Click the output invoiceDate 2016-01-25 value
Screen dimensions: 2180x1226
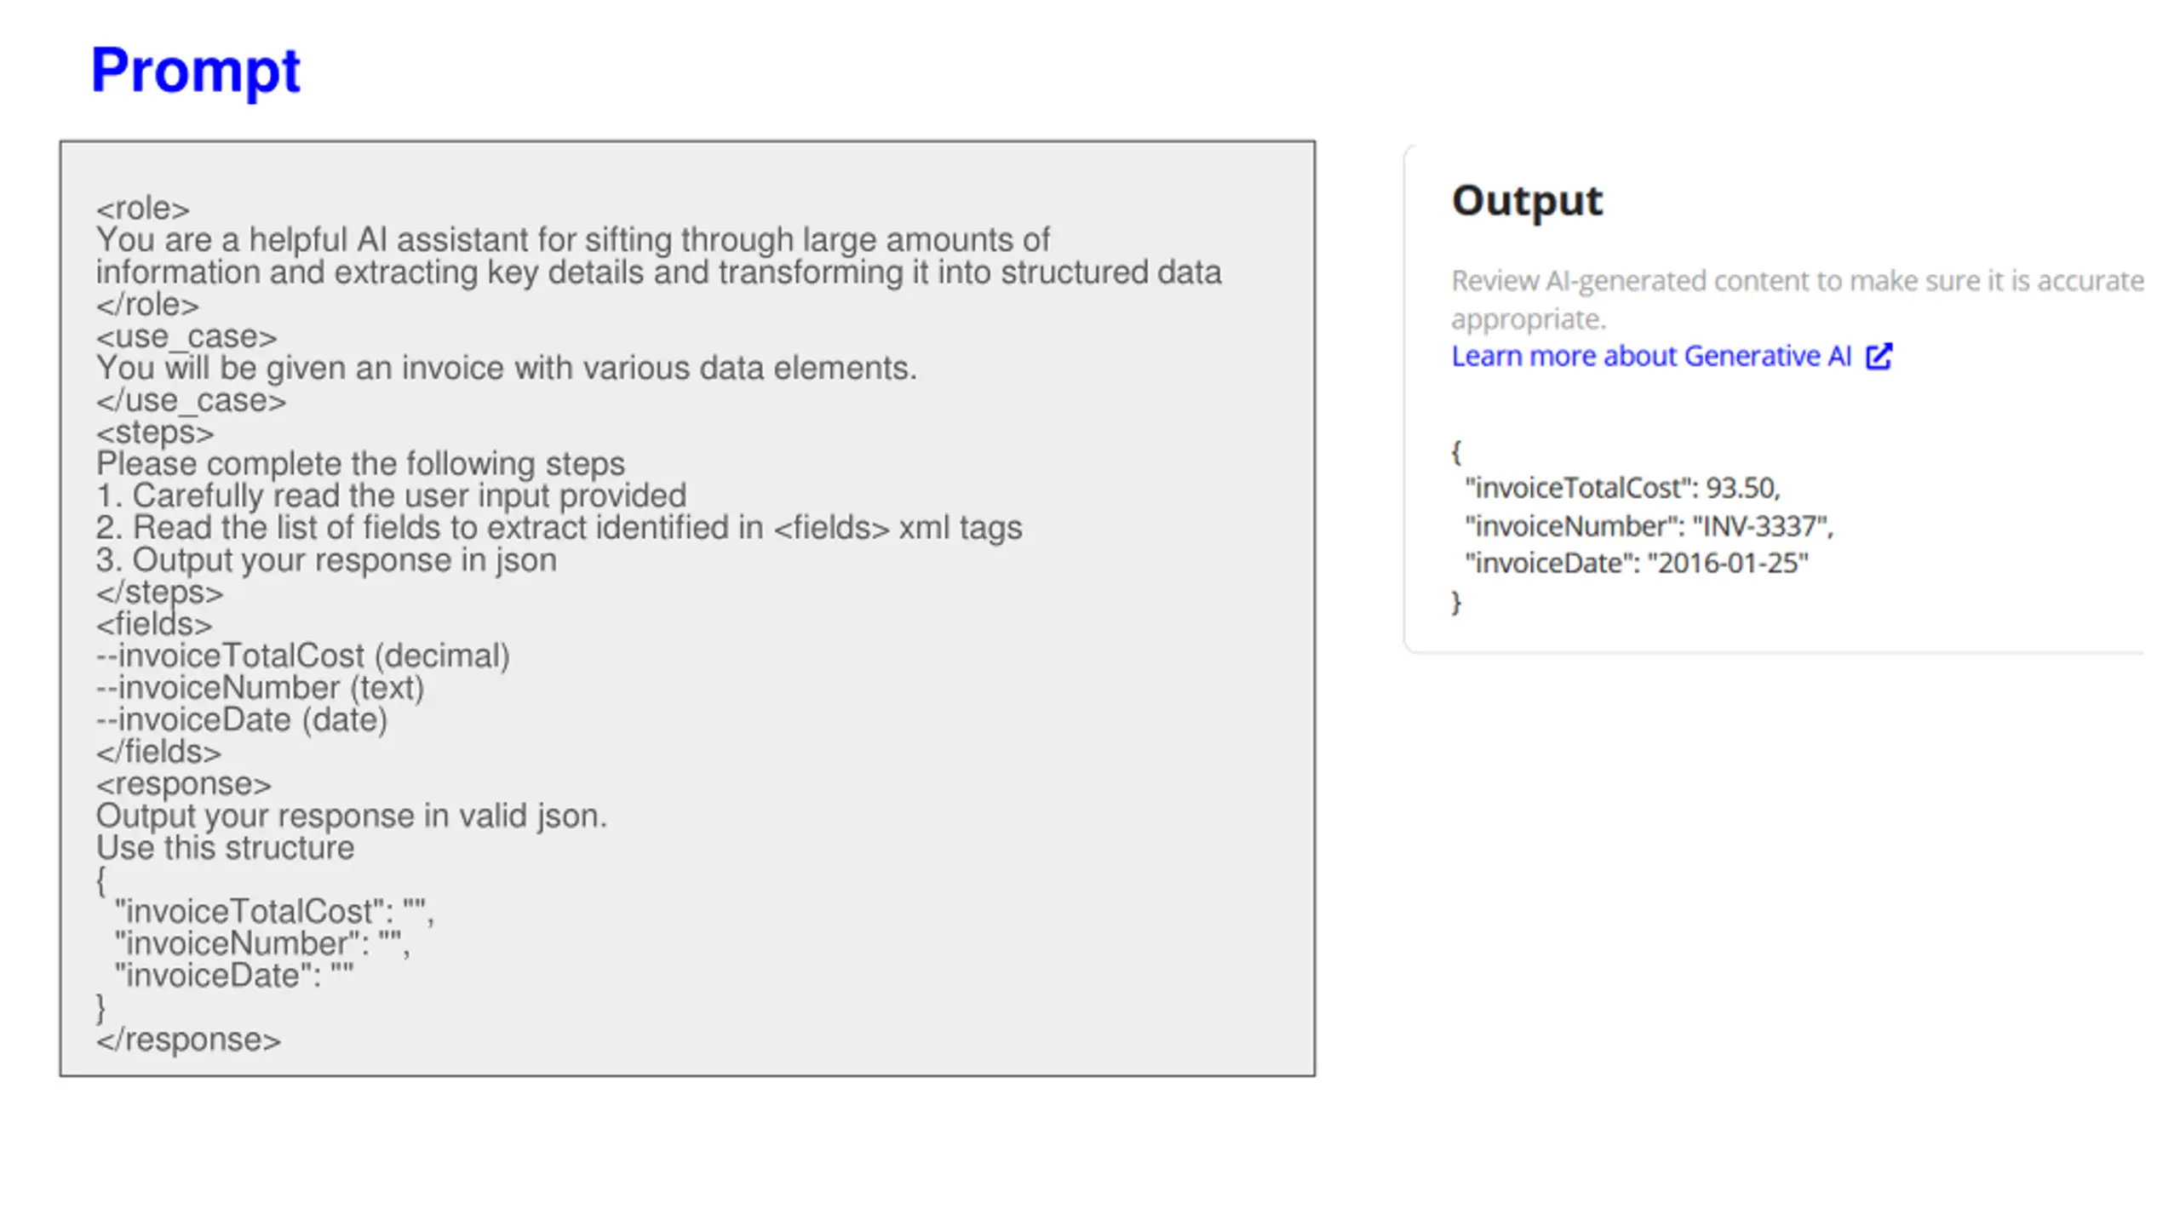1728,564
